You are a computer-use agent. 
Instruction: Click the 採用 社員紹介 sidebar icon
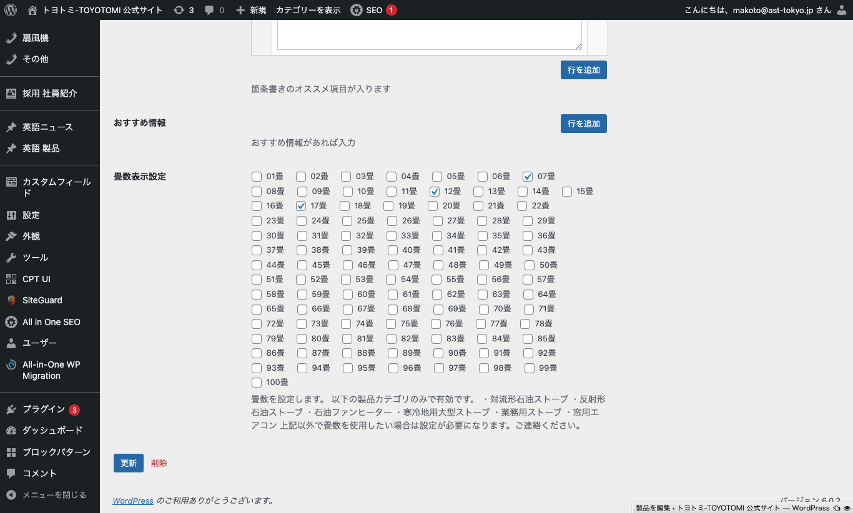[x=11, y=94]
